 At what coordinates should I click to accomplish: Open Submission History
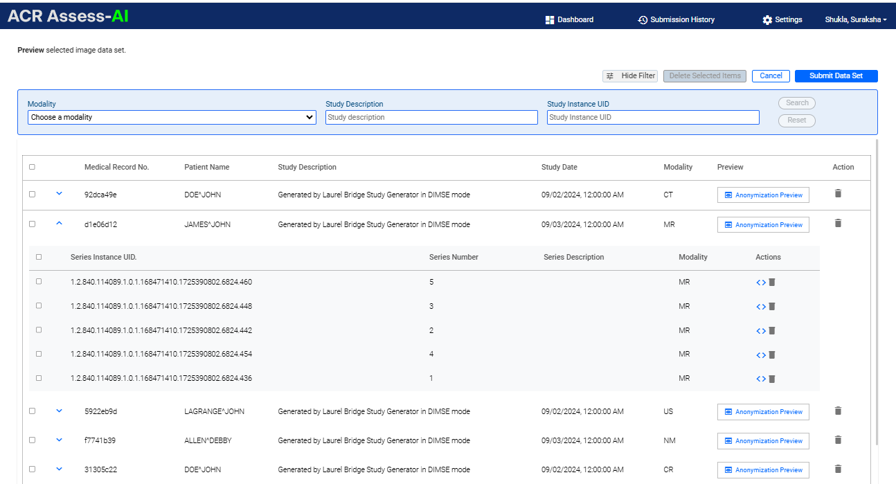point(677,19)
